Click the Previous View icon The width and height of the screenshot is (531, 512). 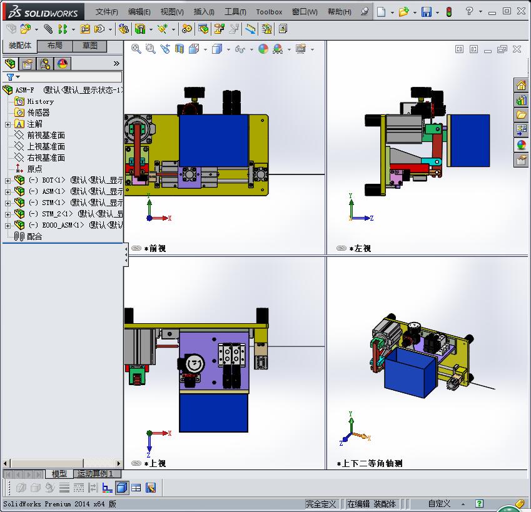(165, 49)
